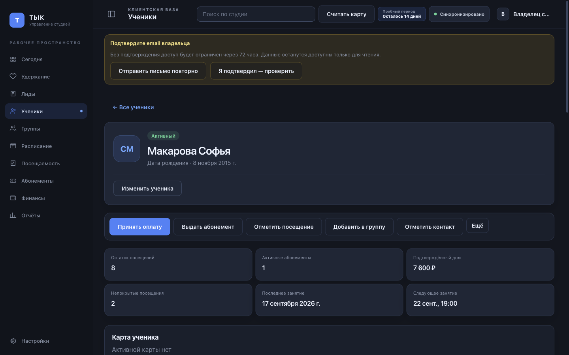This screenshot has width=569, height=355.
Task: Click Принять оплату button
Action: point(140,227)
